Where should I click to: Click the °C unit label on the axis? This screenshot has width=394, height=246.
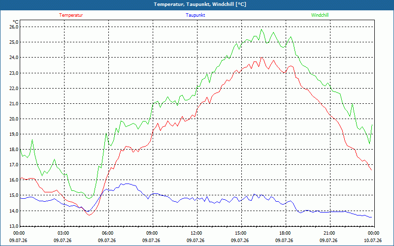point(16,22)
